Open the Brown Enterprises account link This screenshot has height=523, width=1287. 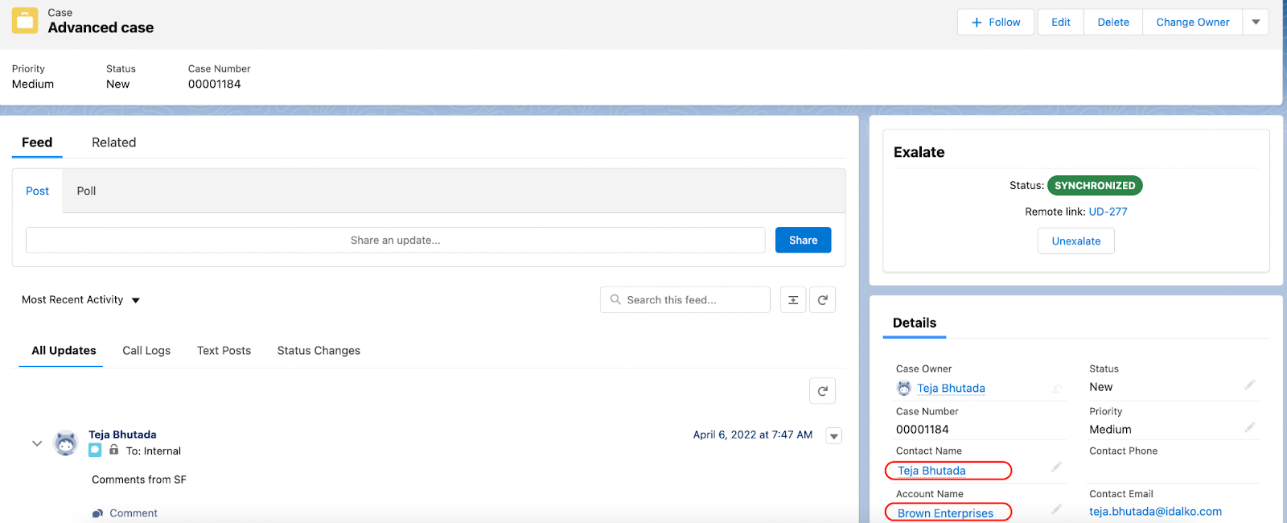945,513
